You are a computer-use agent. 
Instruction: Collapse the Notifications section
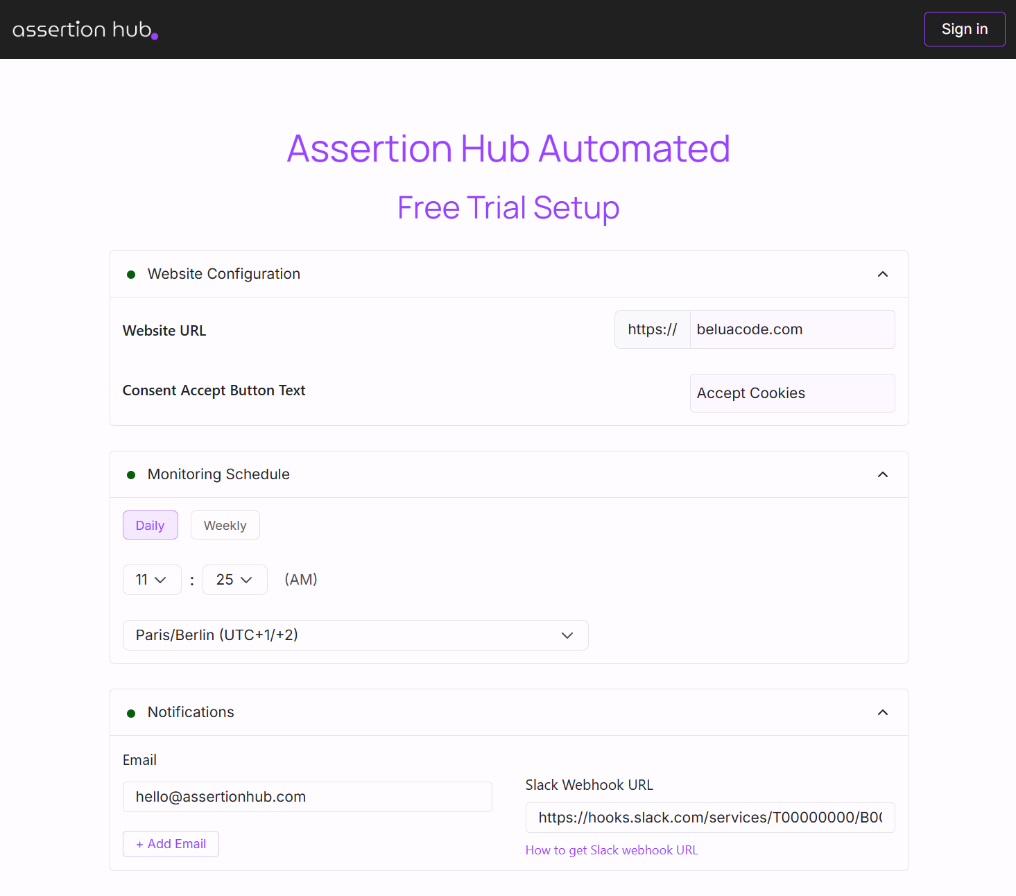click(882, 712)
